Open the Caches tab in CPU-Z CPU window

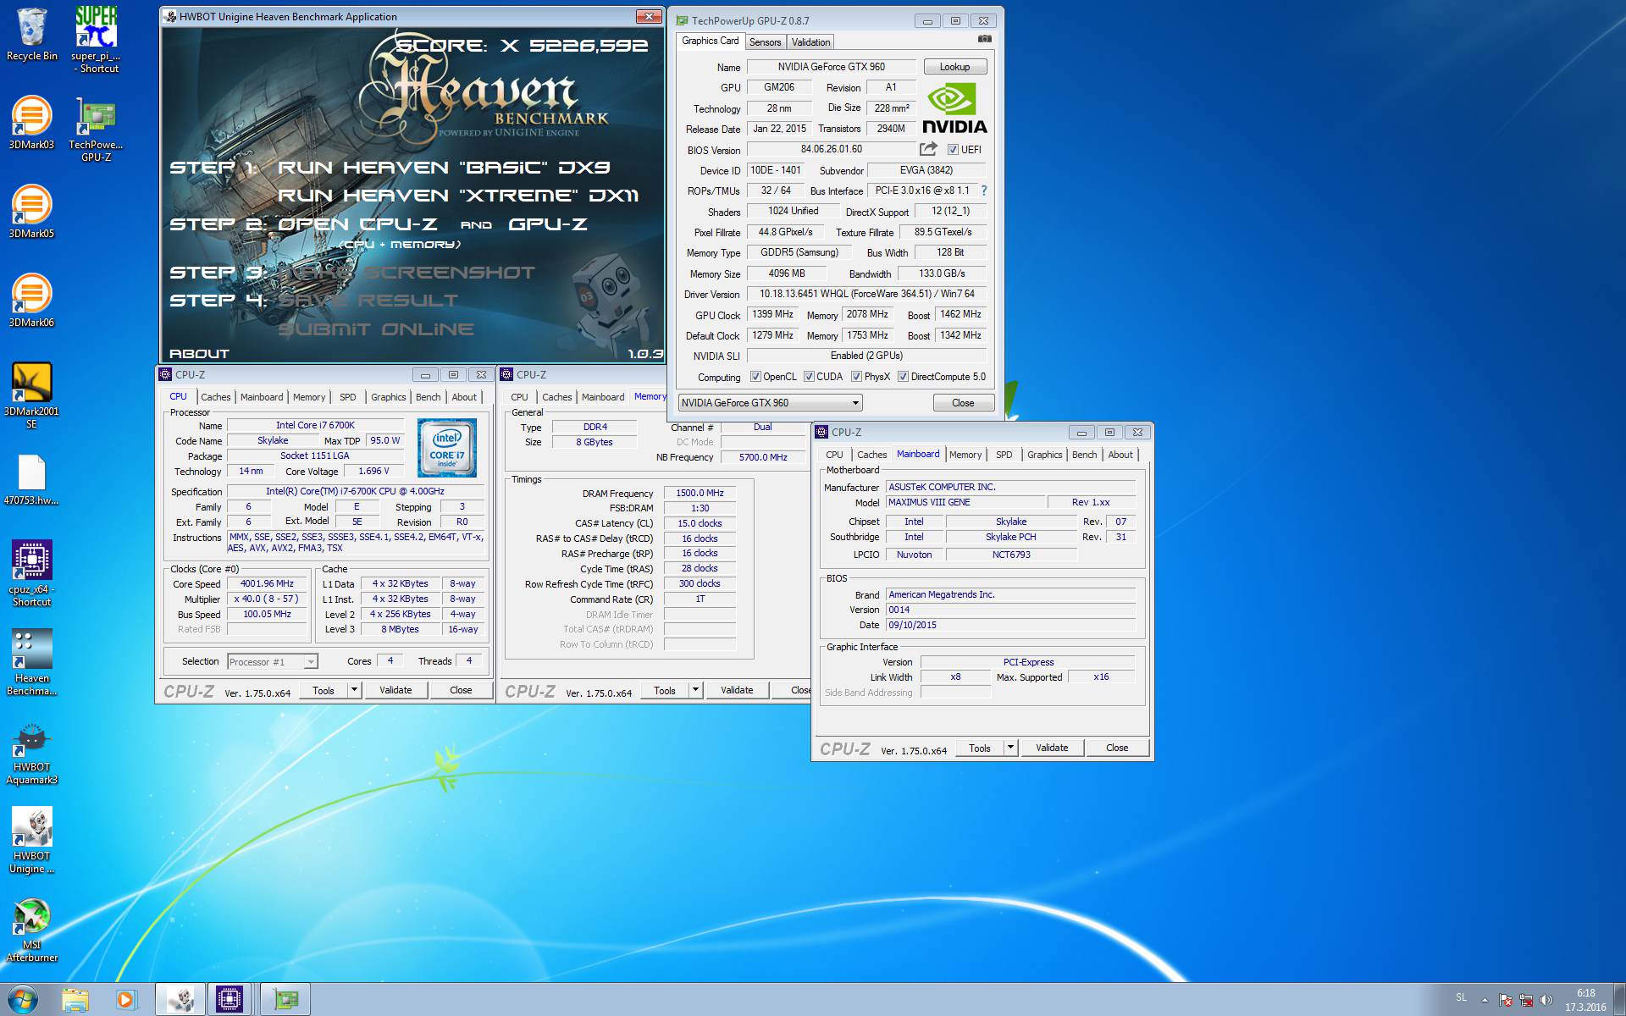coord(215,397)
